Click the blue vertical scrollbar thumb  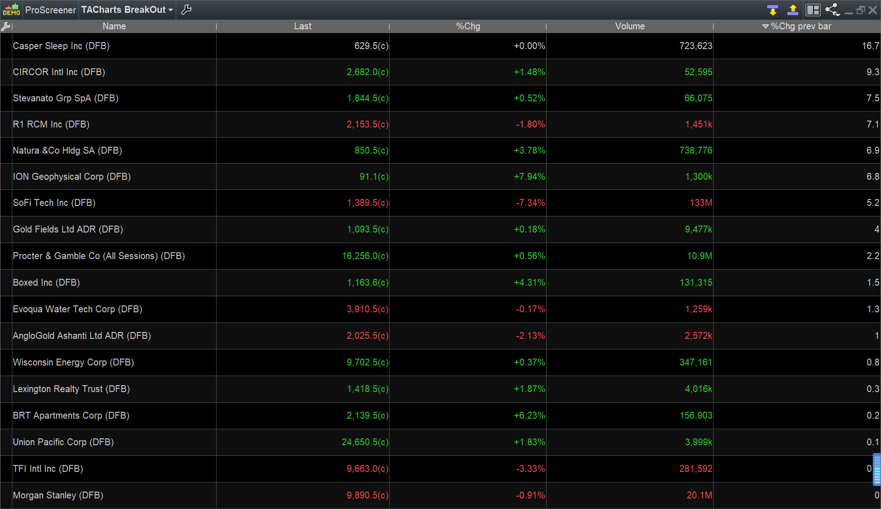pyautogui.click(x=877, y=469)
